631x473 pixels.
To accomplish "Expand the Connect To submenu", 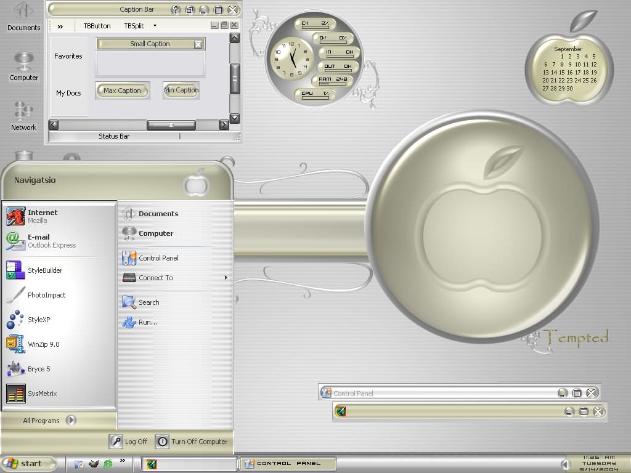I will [176, 278].
